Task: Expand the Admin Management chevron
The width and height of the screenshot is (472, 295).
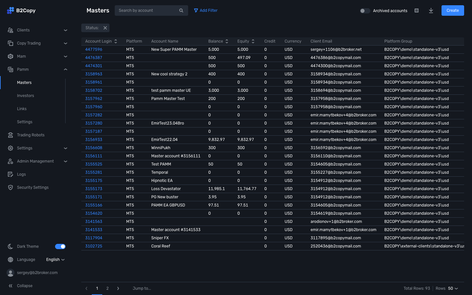Action: tap(66, 161)
